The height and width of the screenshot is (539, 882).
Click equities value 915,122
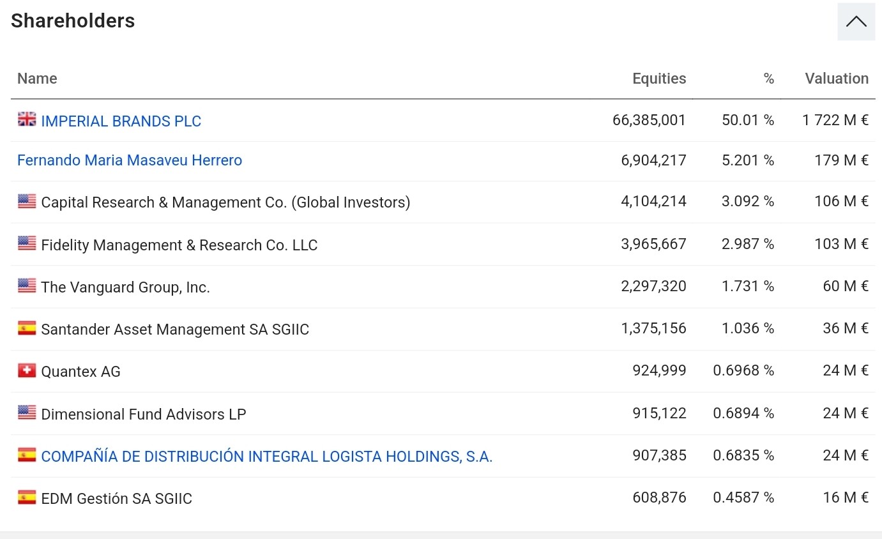coord(659,413)
